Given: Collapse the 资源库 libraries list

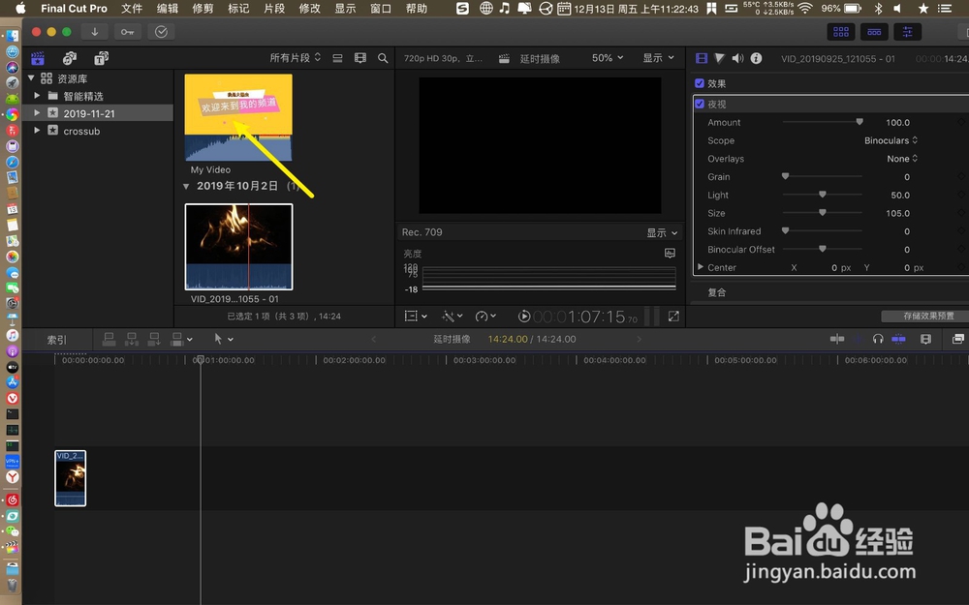Looking at the screenshot, I should click(31, 77).
